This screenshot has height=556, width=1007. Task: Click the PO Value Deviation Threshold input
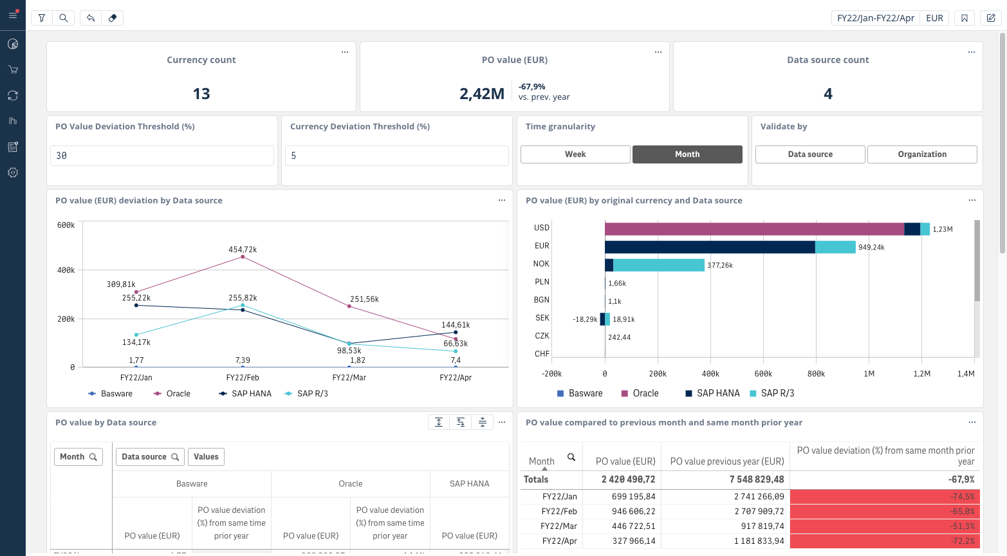(x=162, y=156)
